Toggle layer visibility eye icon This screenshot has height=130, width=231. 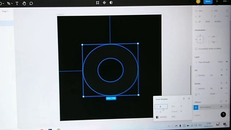point(227,62)
